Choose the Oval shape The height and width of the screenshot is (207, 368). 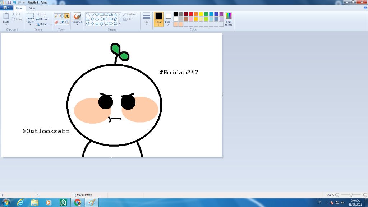tap(97, 14)
